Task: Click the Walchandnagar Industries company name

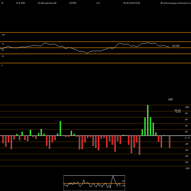Action: point(176,3)
